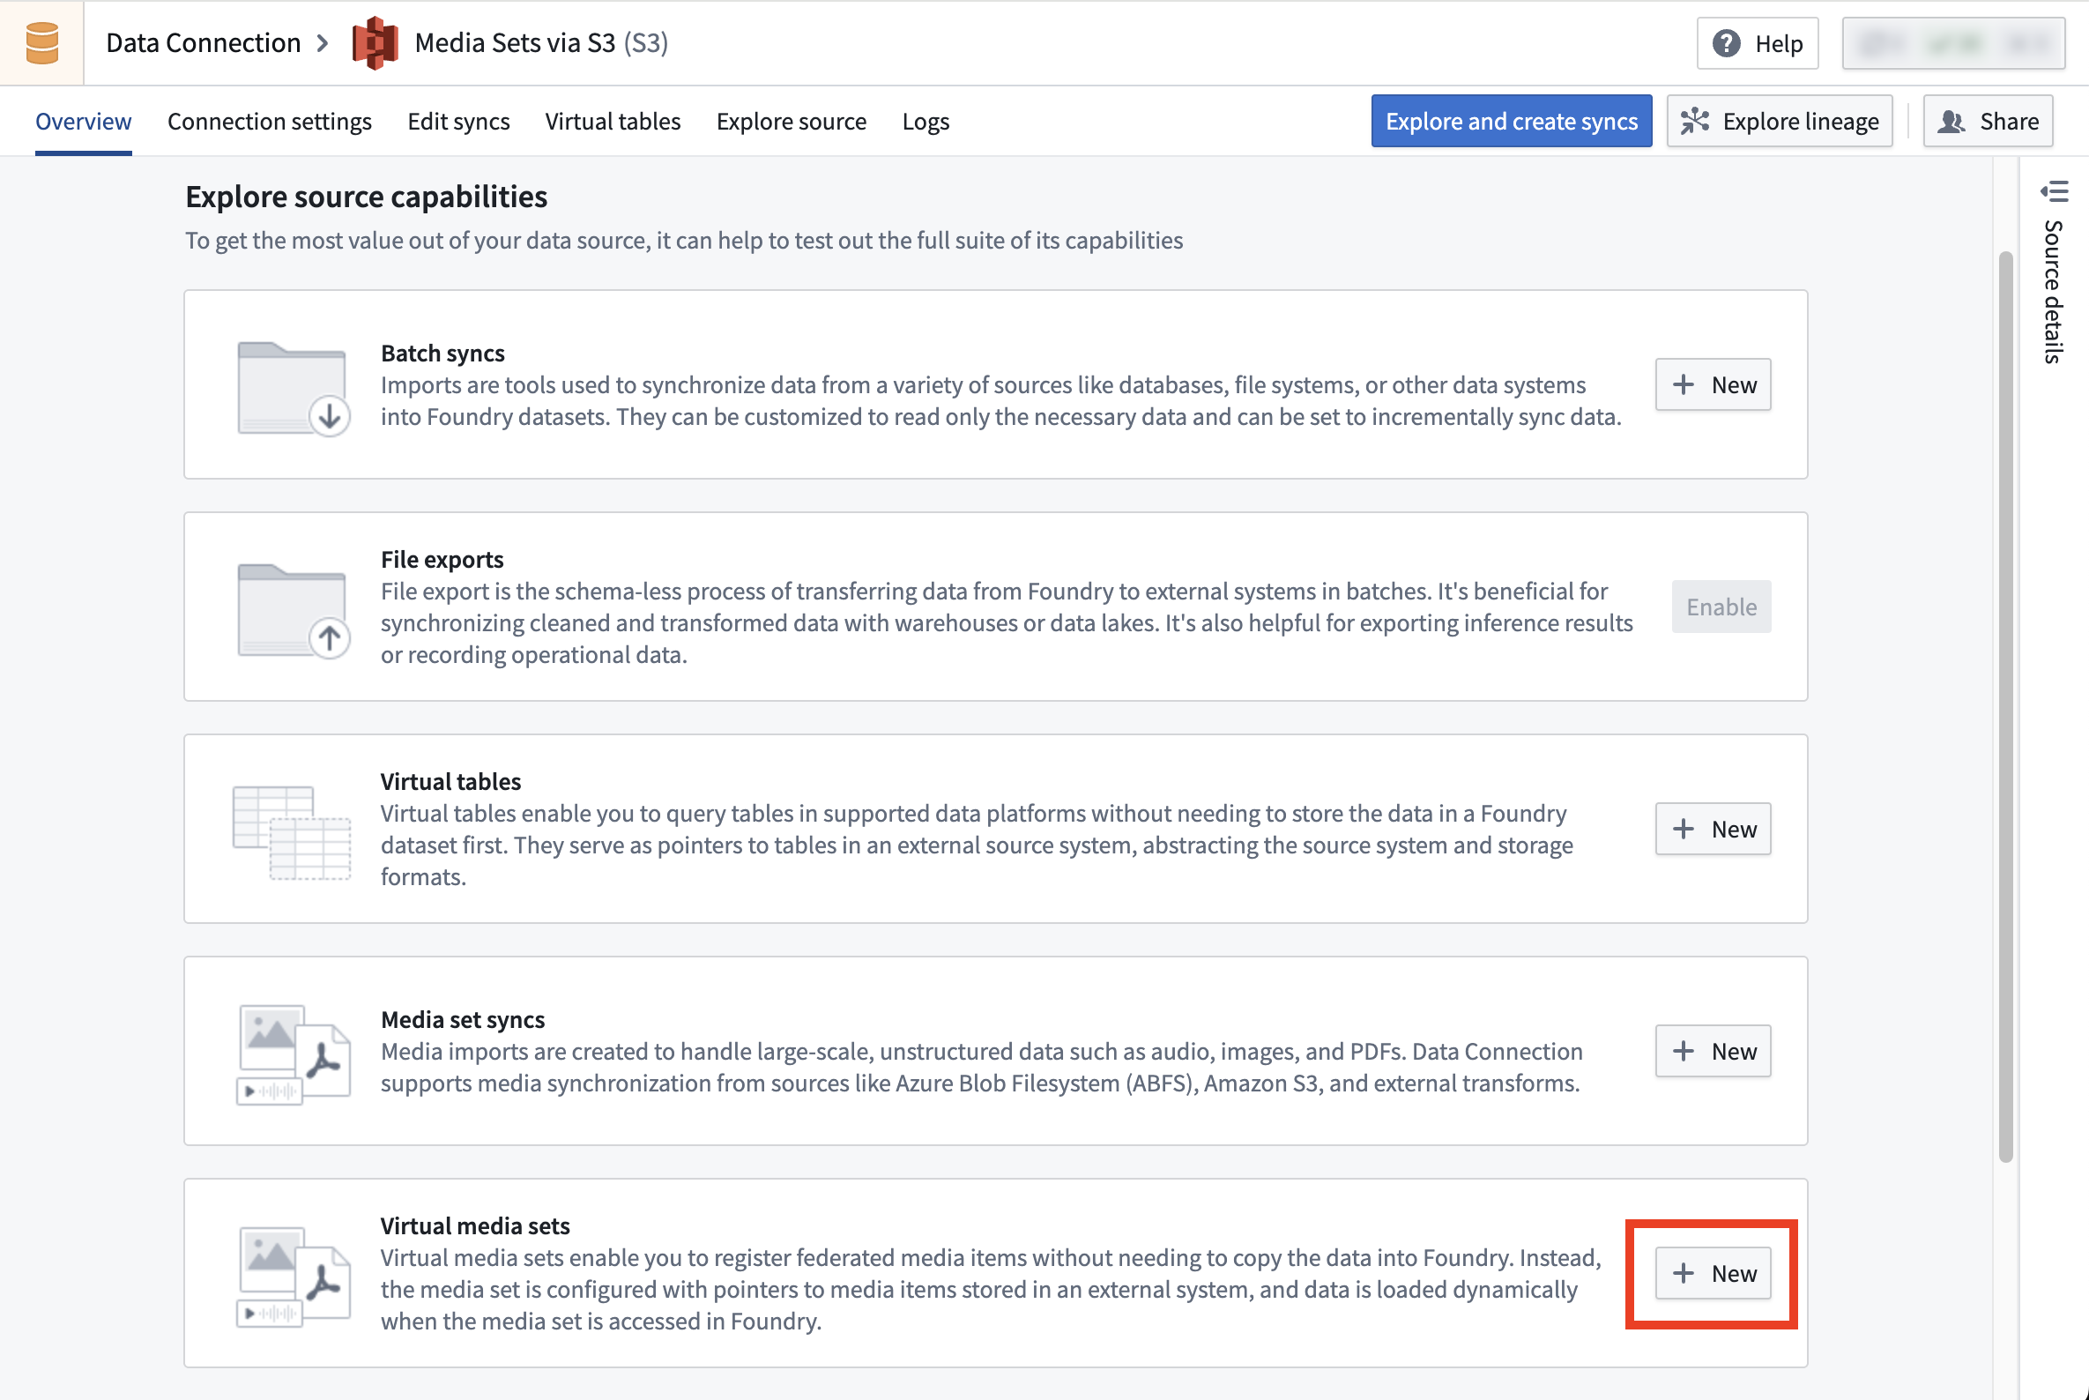Click the Batch syncs folder icon
Image resolution: width=2089 pixels, height=1400 pixels.
[293, 388]
